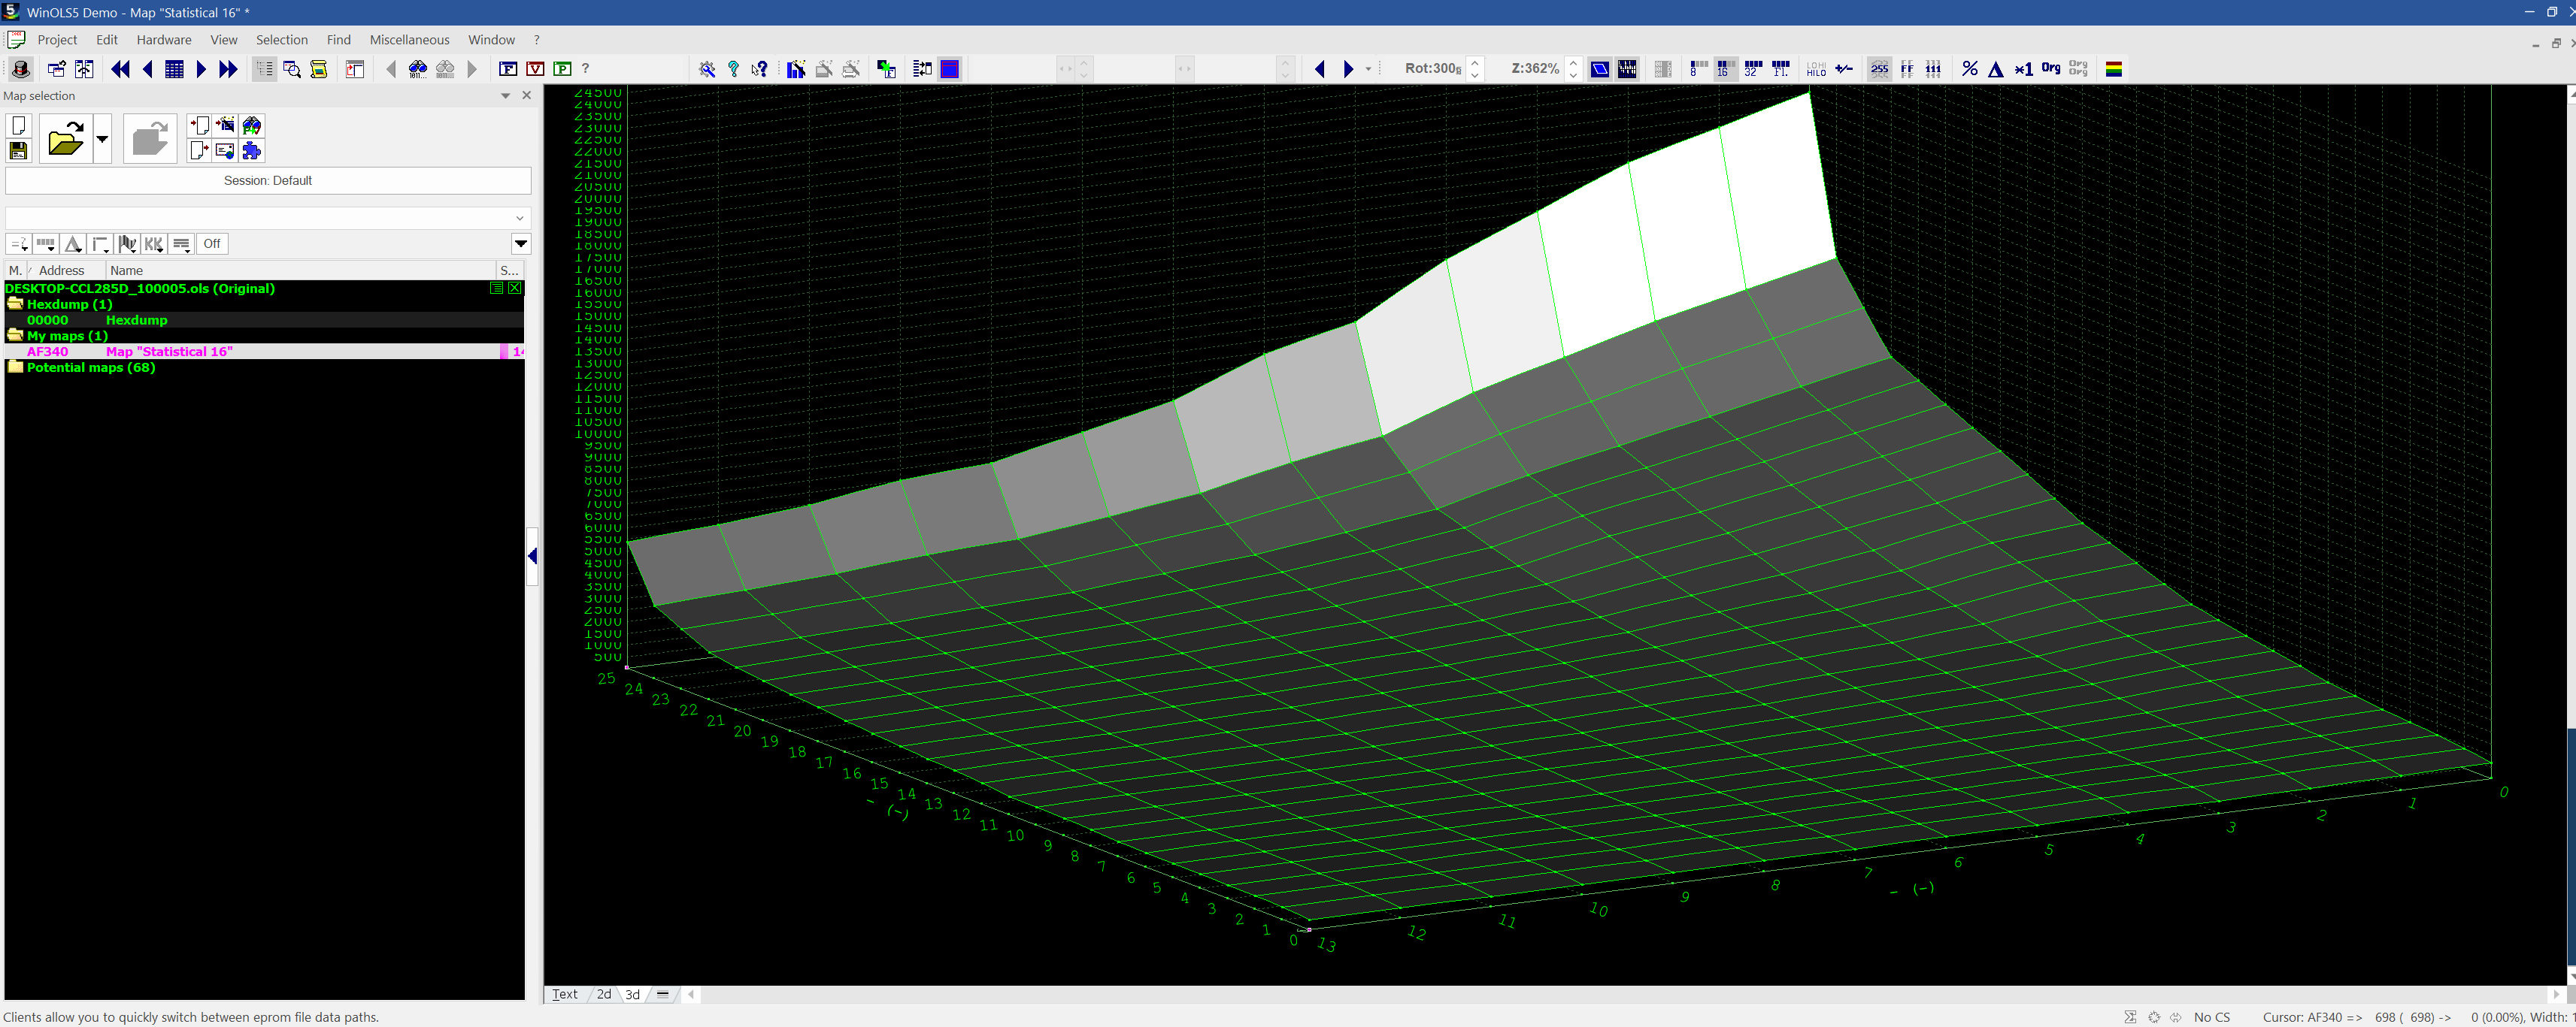Open the KK filter dropdown button
Viewport: 2576px width, 1027px height.
[x=154, y=243]
